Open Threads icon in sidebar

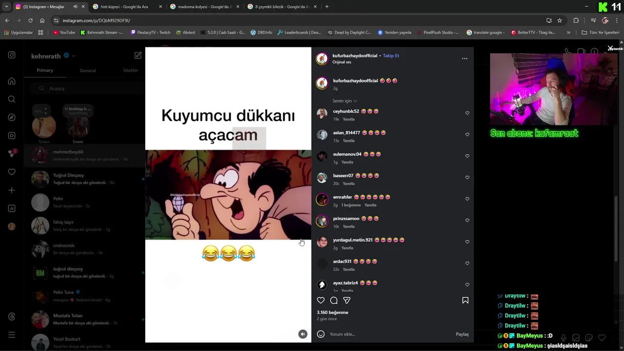[12, 317]
